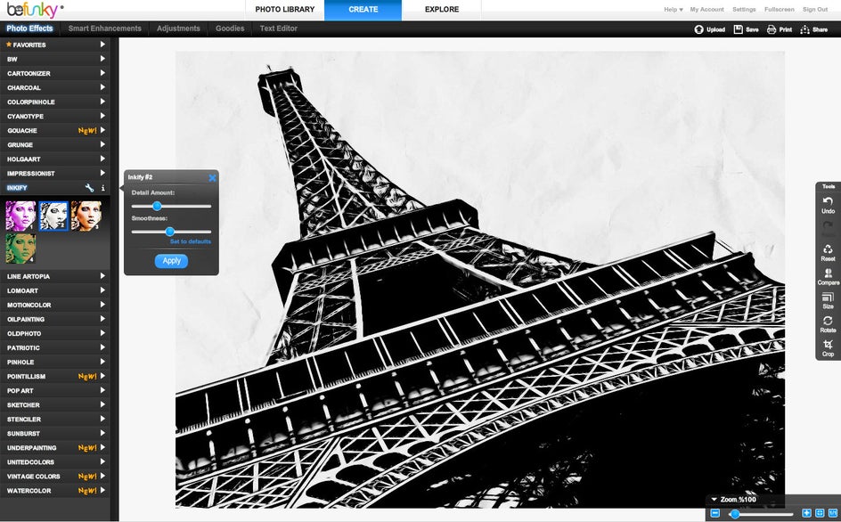Click the Inkify info icon
Image resolution: width=841 pixels, height=522 pixels.
(103, 188)
